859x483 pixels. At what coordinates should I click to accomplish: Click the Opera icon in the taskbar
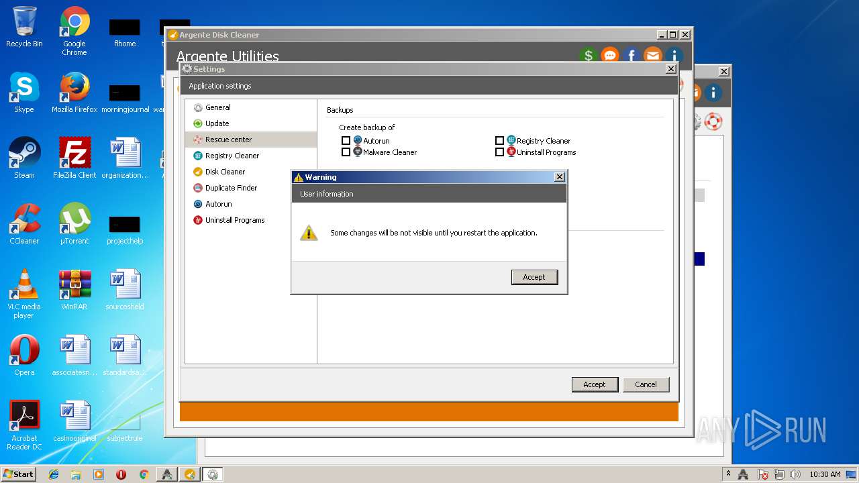(121, 474)
